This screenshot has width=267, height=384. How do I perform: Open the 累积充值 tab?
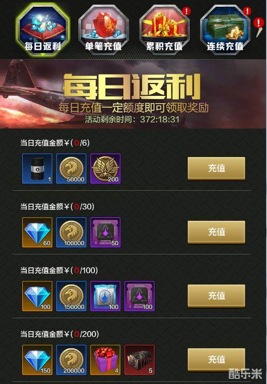[x=164, y=30]
